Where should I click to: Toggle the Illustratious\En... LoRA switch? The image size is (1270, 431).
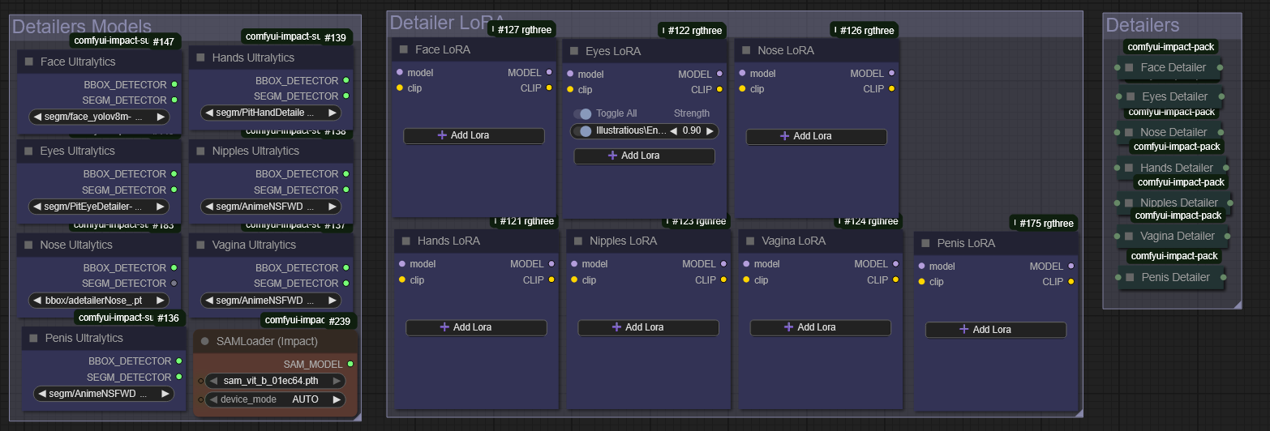[581, 130]
